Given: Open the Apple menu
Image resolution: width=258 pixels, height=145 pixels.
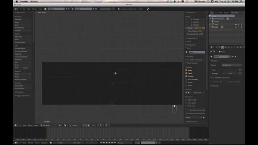Looking at the screenshot, I should (x=17, y=2).
